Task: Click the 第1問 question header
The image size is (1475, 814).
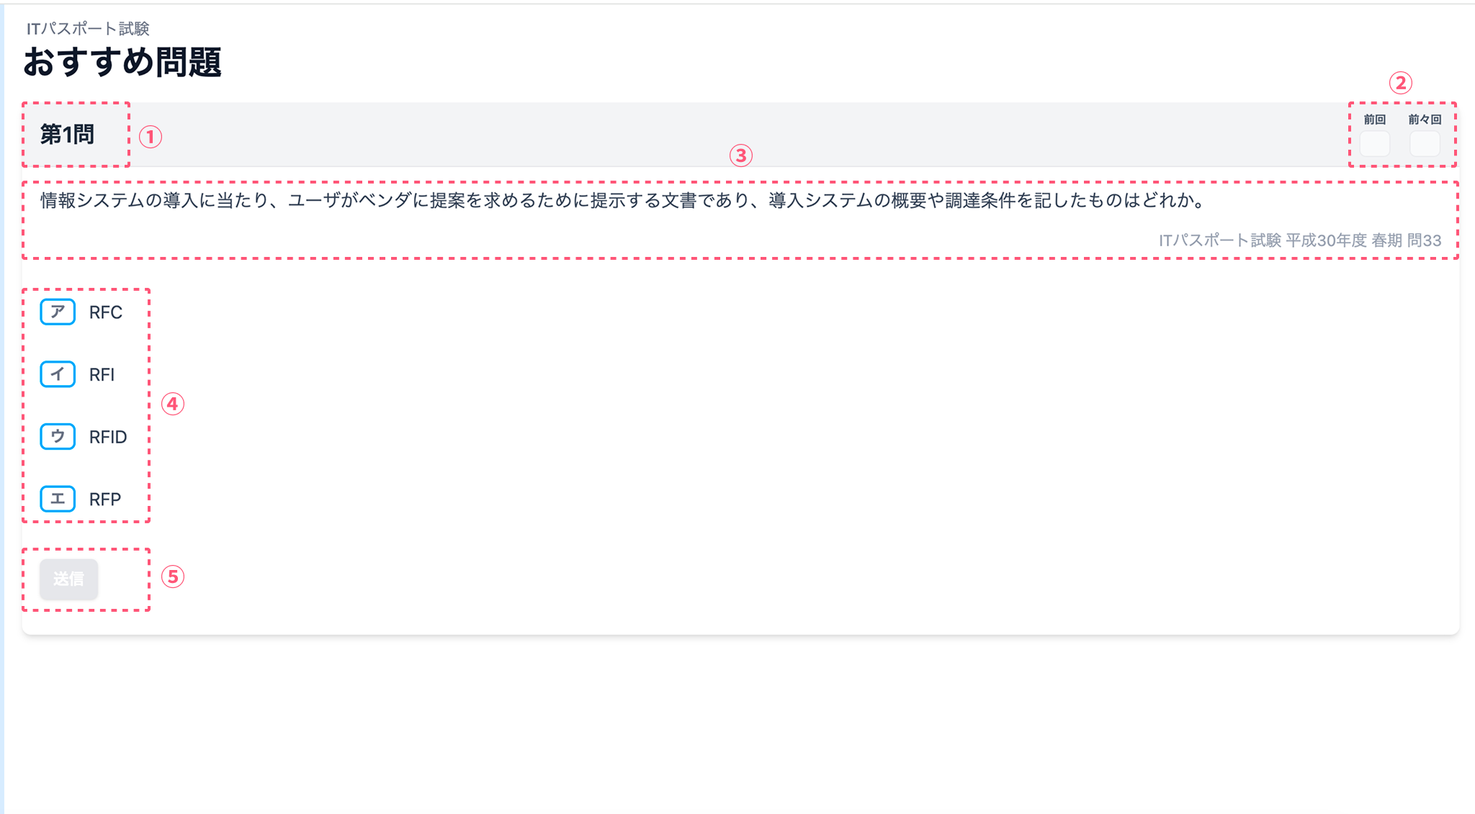Action: point(68,135)
